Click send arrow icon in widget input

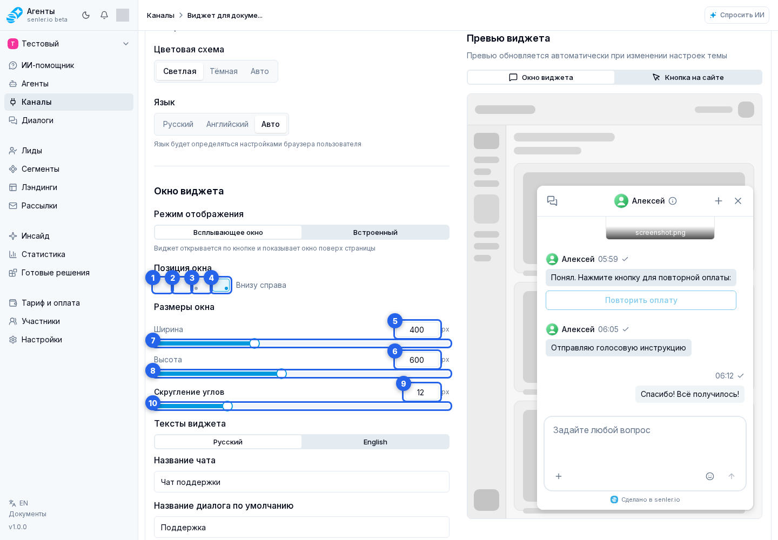point(732,476)
